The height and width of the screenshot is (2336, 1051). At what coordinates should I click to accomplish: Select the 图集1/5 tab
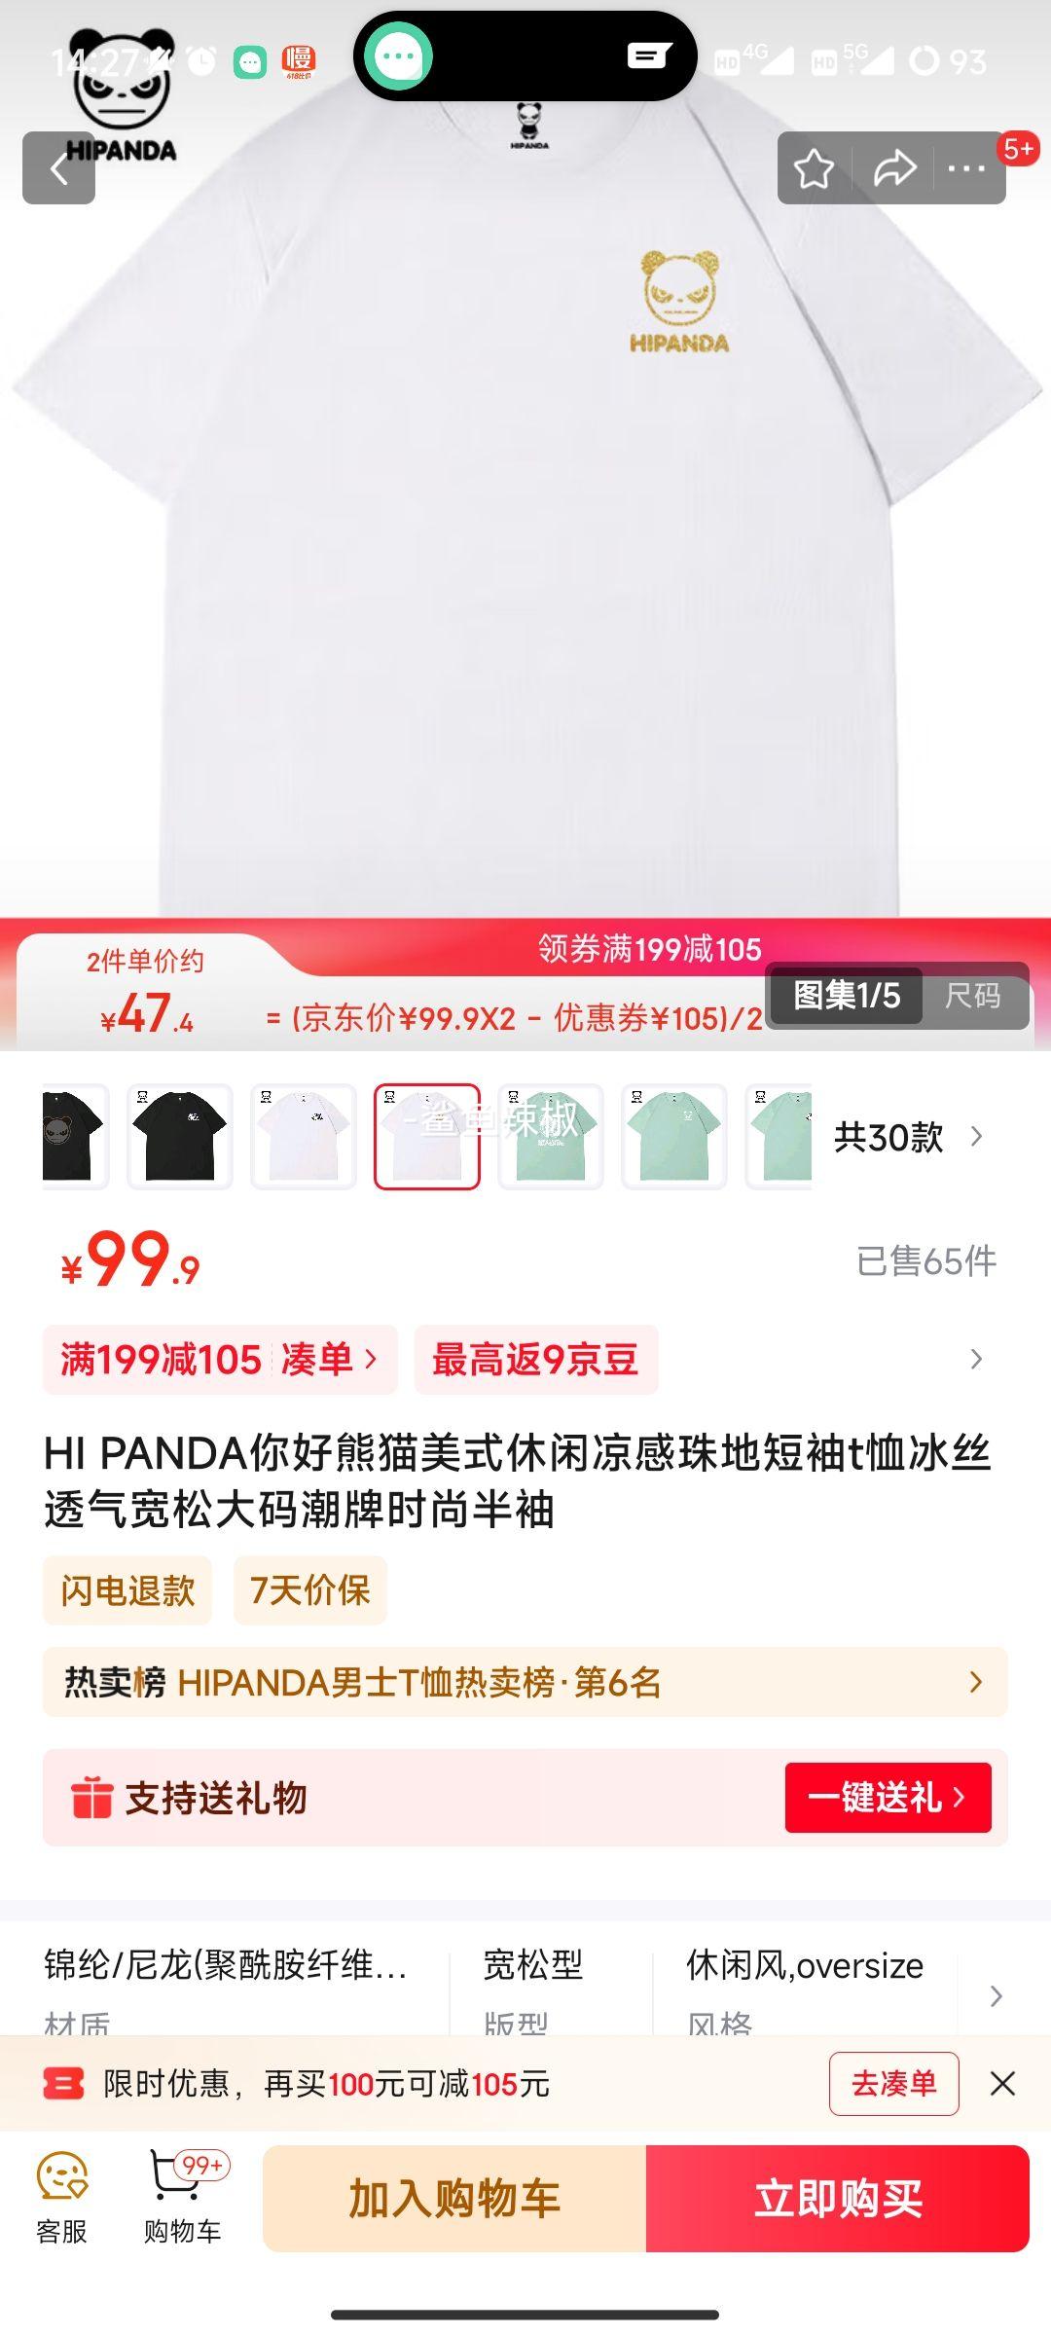pos(847,996)
